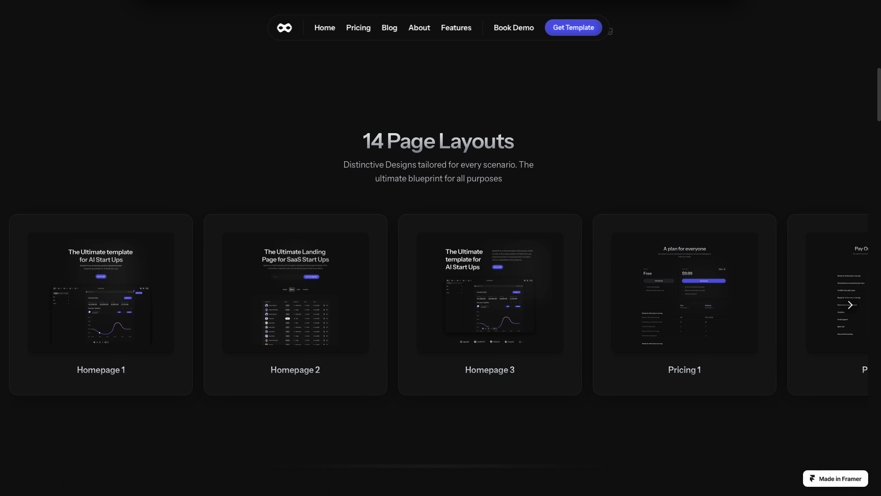Click the Pricing 1 card label
Screen dimensions: 881x496
pyautogui.click(x=684, y=370)
